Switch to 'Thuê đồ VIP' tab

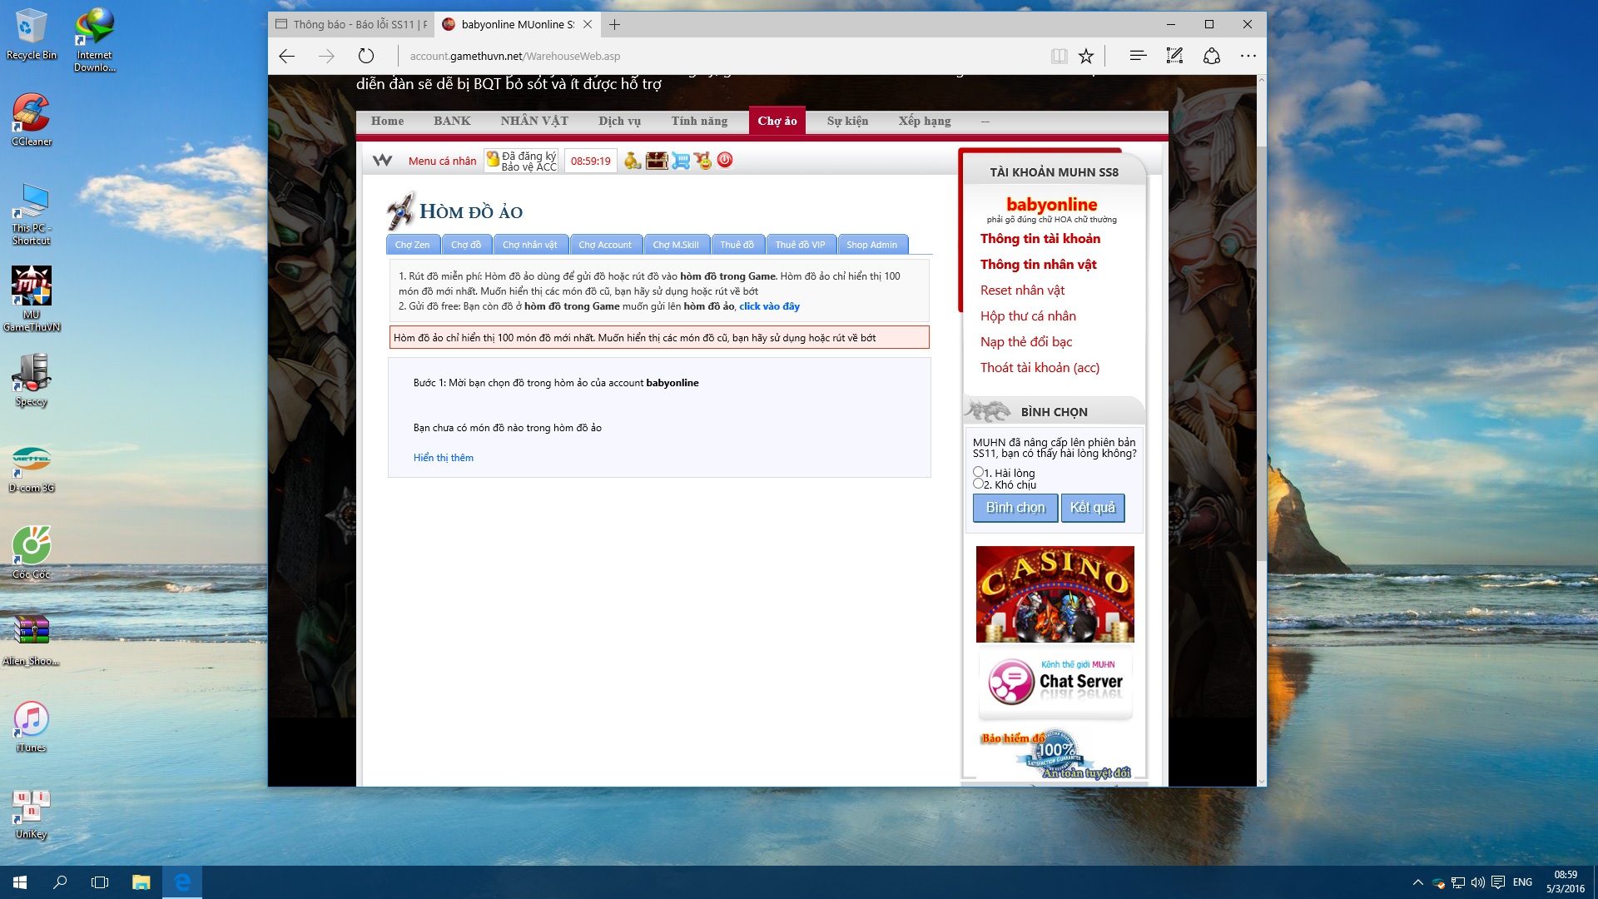(800, 245)
